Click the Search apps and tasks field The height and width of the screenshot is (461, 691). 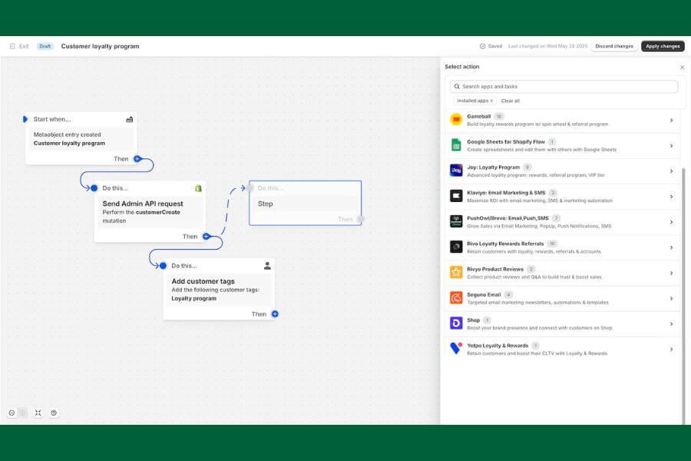pos(564,87)
